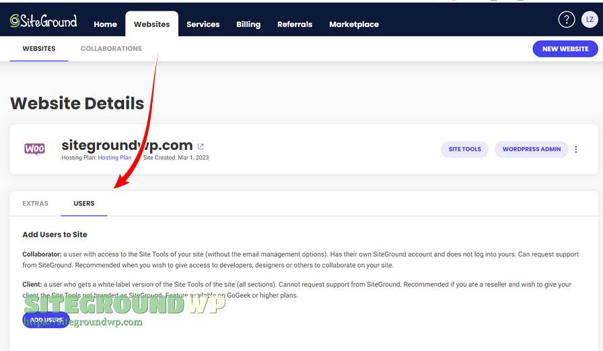Open the Referrals menu
This screenshot has height=351, width=603.
pos(295,24)
